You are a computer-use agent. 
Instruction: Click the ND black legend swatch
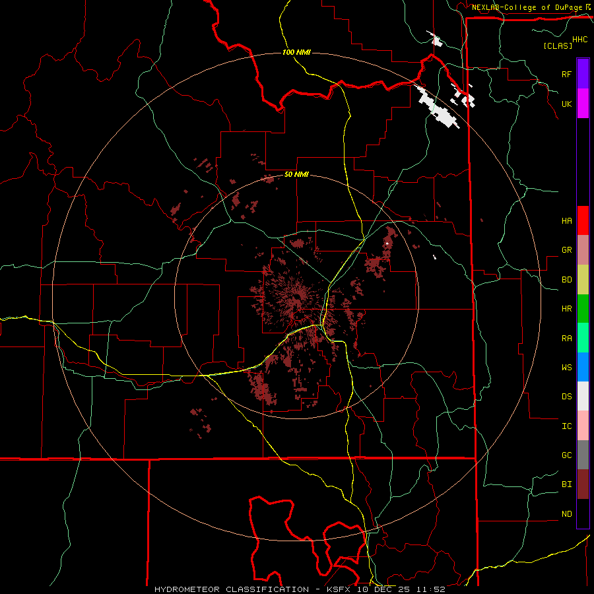(583, 513)
